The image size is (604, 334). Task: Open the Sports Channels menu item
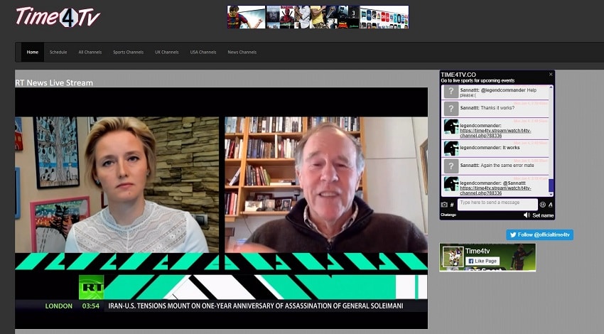coord(129,52)
